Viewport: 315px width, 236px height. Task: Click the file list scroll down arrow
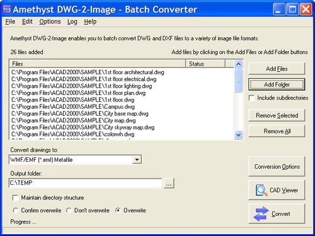pos(238,135)
